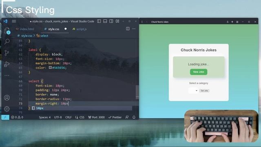This screenshot has height=147, width=261.
Task: Click the Prettier status bar item
Action: tap(115, 117)
